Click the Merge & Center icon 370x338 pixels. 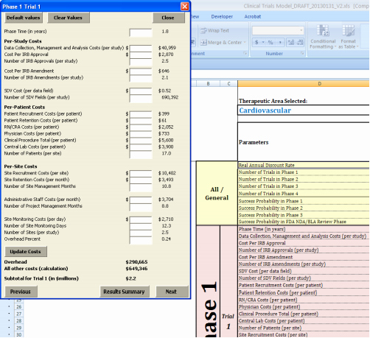pyautogui.click(x=203, y=43)
